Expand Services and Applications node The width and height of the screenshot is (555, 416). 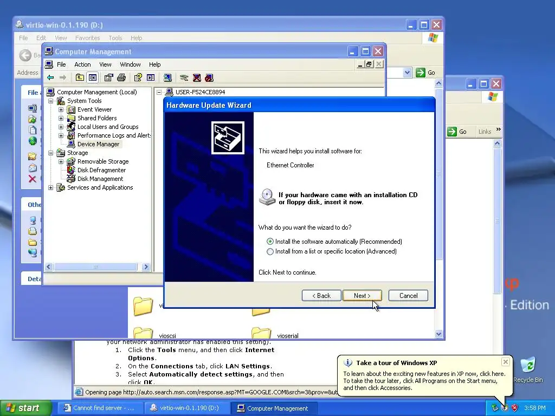pos(50,187)
